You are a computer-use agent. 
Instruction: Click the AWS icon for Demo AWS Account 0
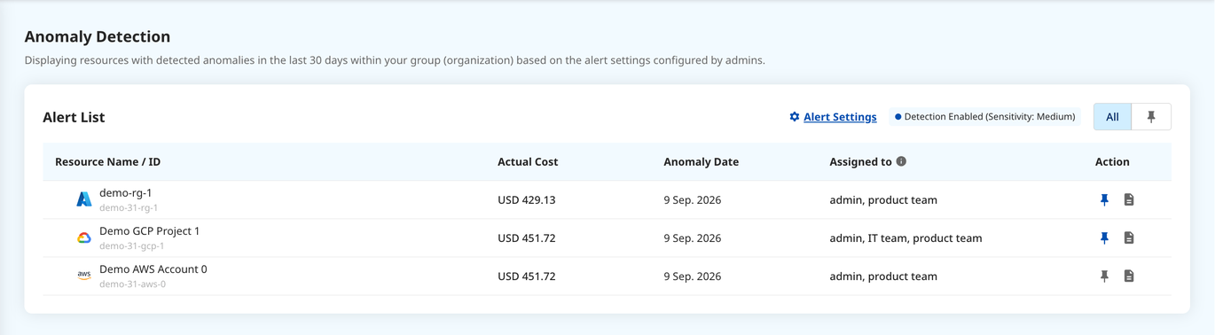pos(84,276)
